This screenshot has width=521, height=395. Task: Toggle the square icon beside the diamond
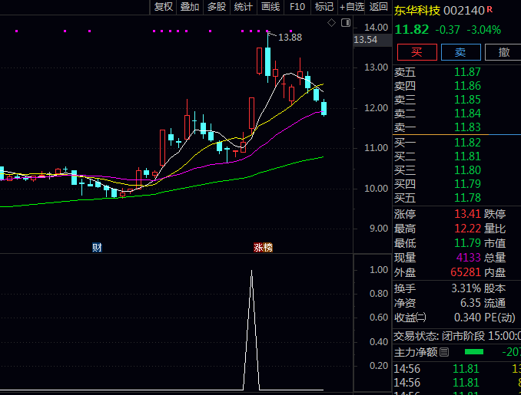tap(342, 23)
